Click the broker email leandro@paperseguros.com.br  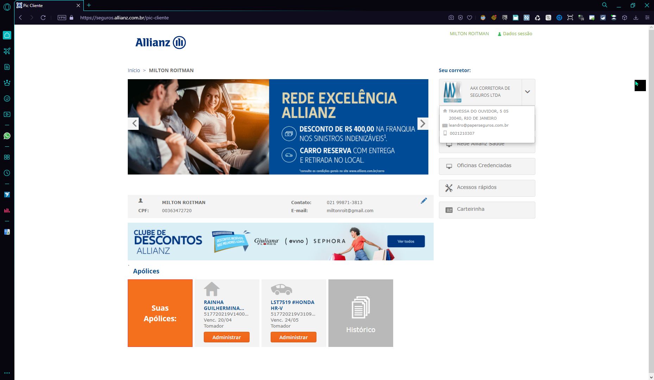tap(478, 125)
